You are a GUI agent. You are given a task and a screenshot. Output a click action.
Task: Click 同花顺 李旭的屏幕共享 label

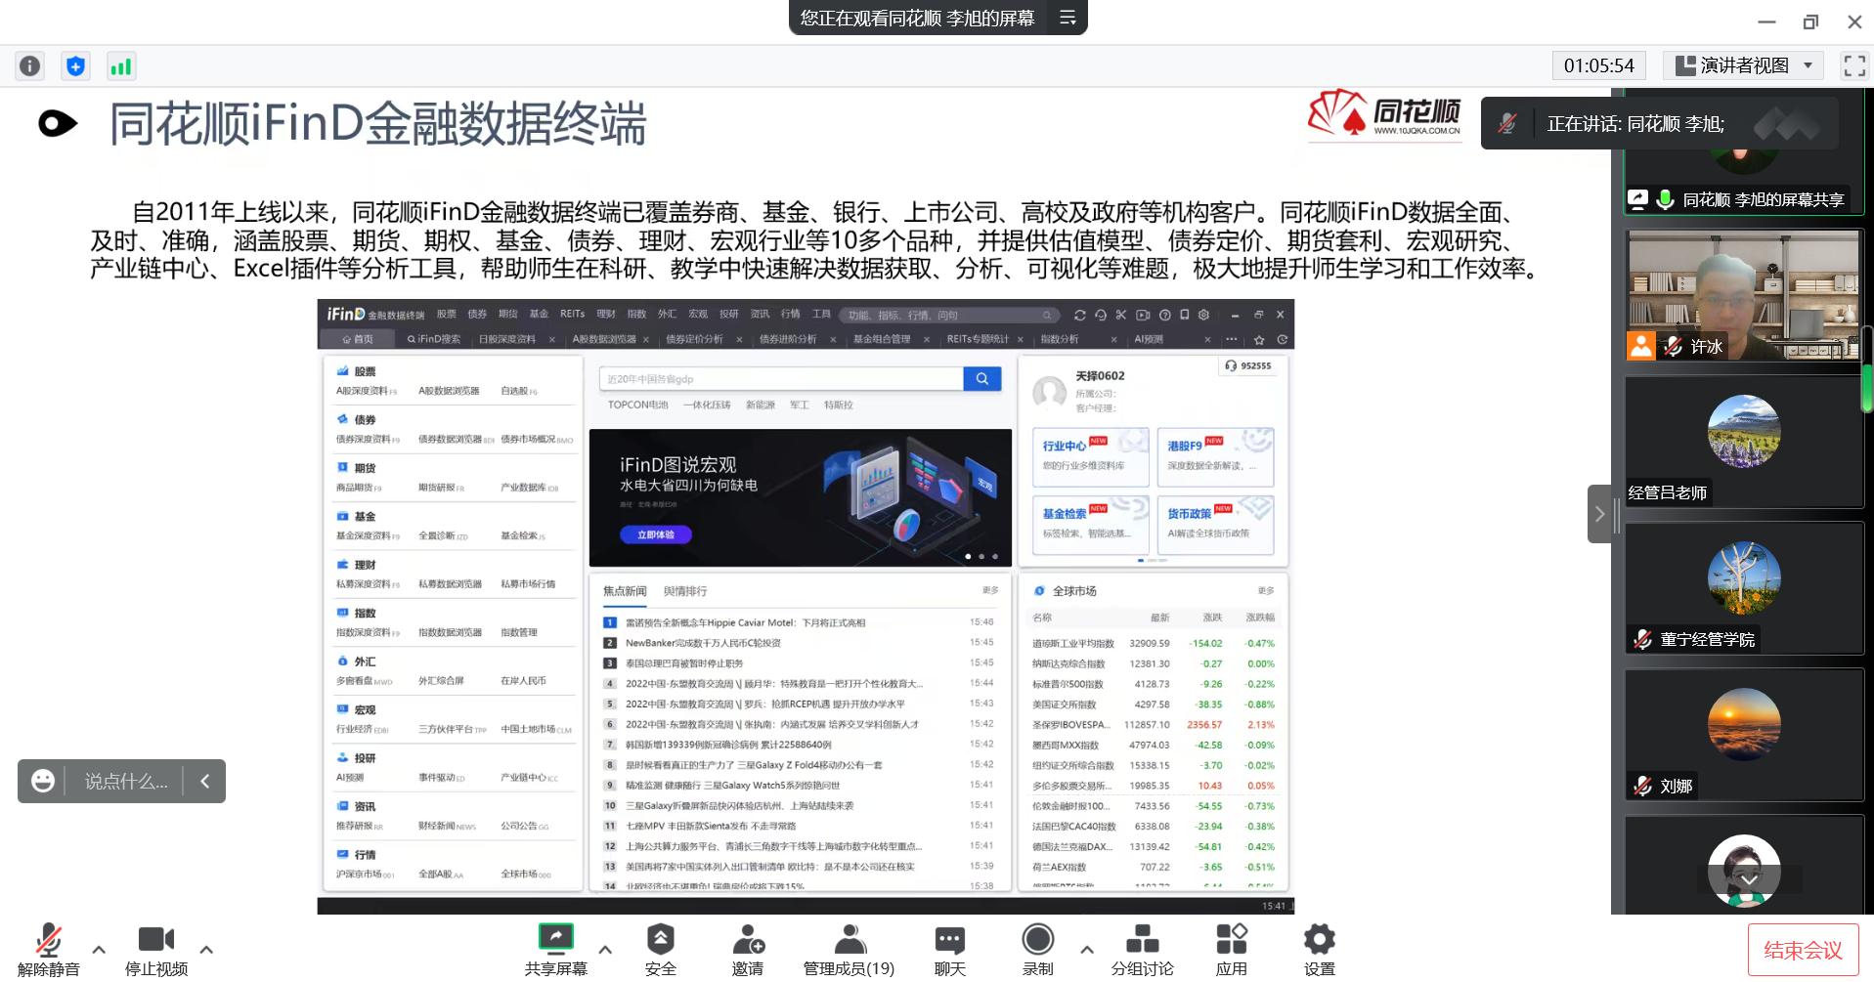coord(1763,199)
